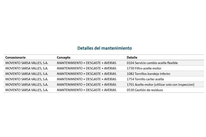
Task: Select Concepto cell in the 1701 Aceite motor row
Action: point(86,84)
